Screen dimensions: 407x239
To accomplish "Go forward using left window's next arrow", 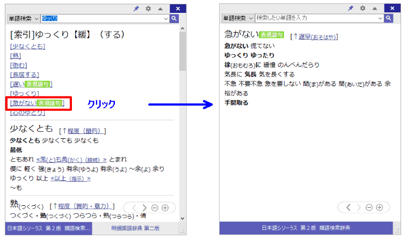I will [x=144, y=208].
